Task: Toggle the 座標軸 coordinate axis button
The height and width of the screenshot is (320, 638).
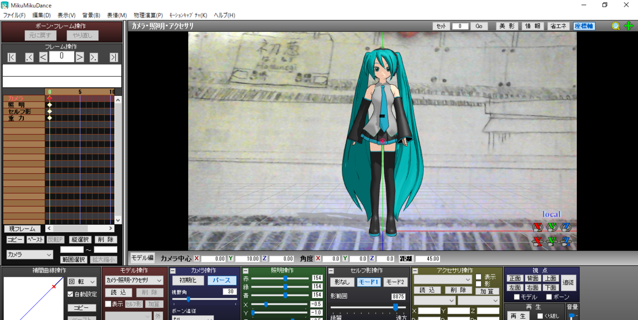Action: click(583, 26)
